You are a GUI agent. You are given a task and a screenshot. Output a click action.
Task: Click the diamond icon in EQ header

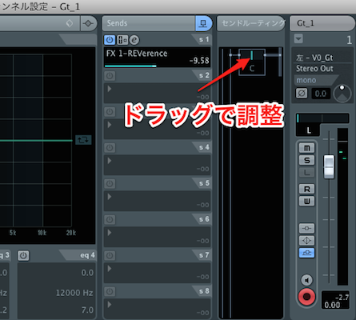[x=70, y=23]
